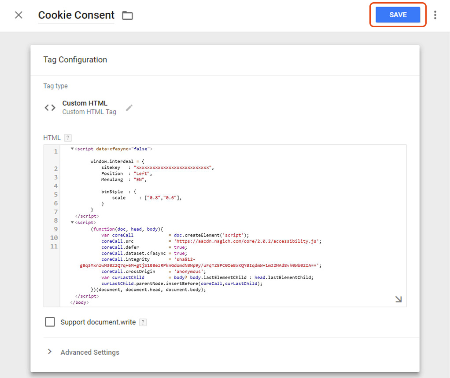
Task: Open the three-dot more actions menu
Action: [x=435, y=15]
